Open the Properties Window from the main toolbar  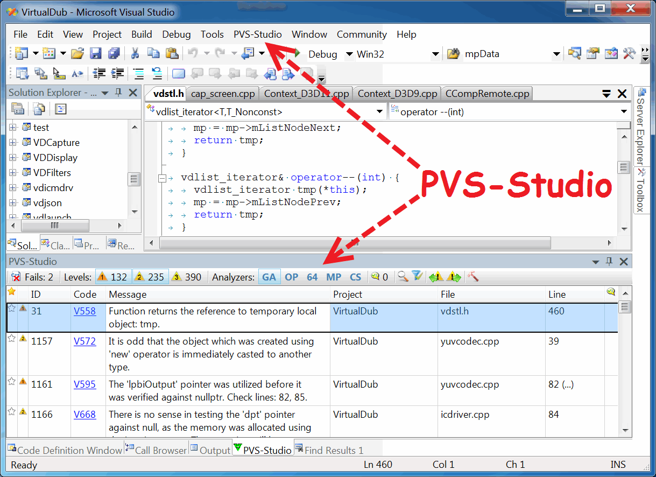tap(593, 53)
